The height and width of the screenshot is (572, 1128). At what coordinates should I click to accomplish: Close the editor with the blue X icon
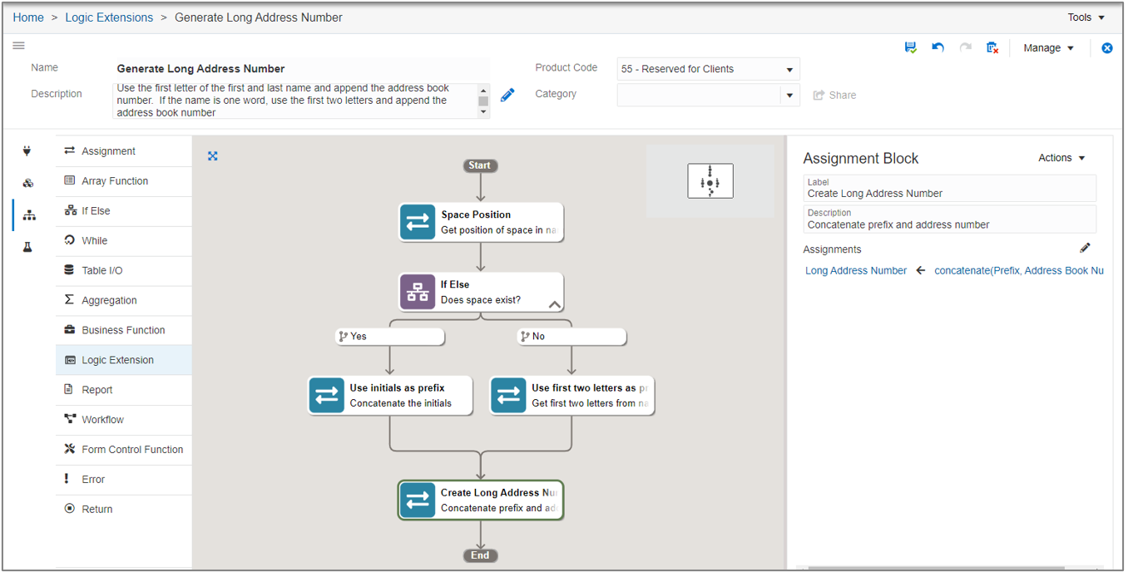[x=1107, y=48]
